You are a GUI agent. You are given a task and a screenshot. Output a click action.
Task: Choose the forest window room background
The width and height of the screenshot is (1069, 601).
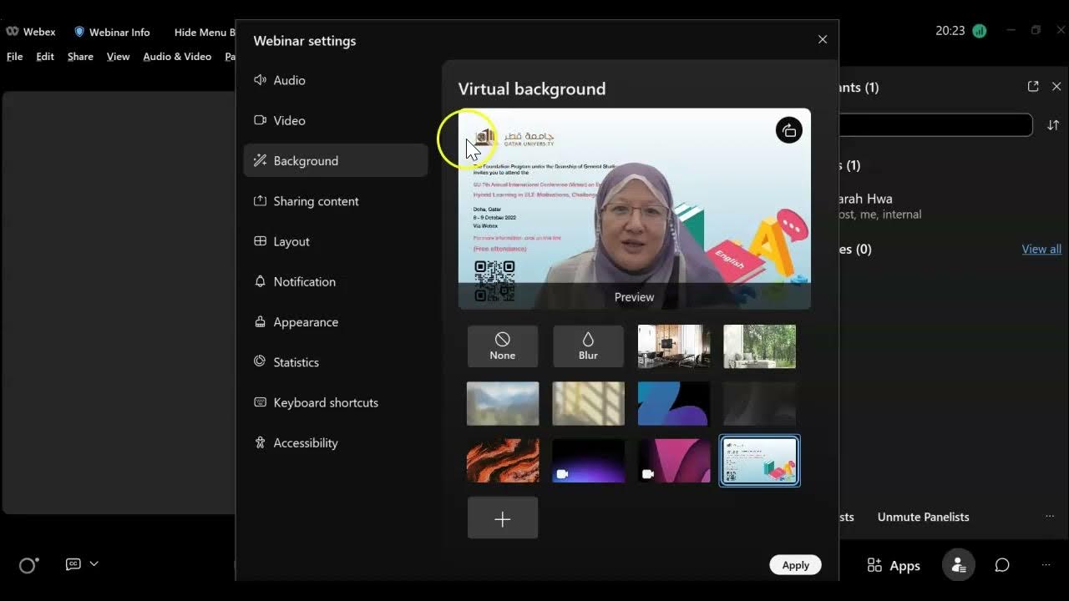(759, 346)
